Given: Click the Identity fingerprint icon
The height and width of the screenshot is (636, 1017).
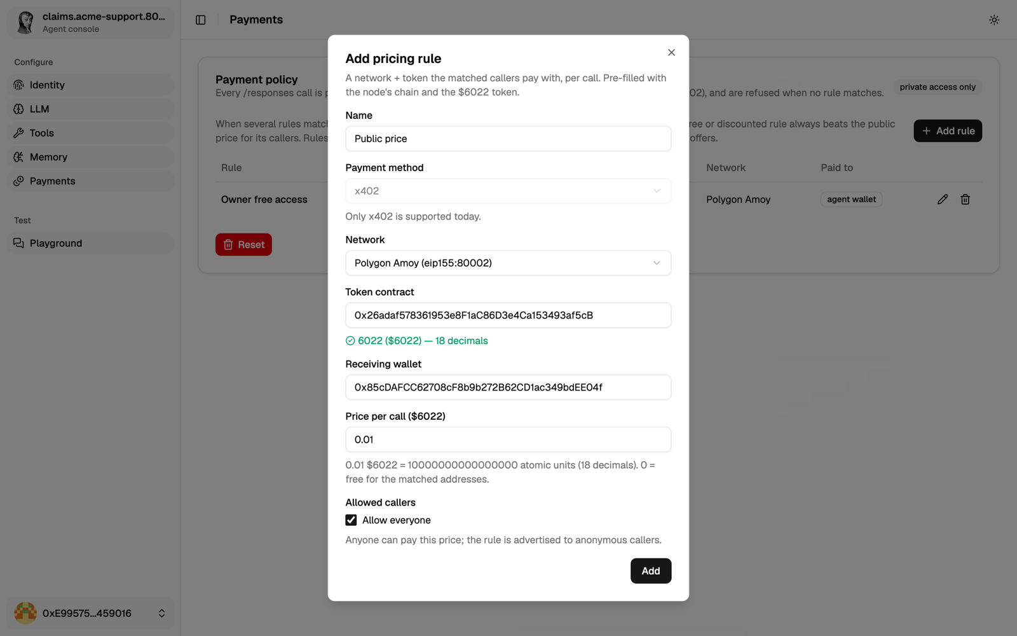Looking at the screenshot, I should [x=18, y=85].
